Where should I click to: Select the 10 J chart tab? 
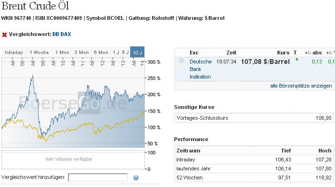137,53
